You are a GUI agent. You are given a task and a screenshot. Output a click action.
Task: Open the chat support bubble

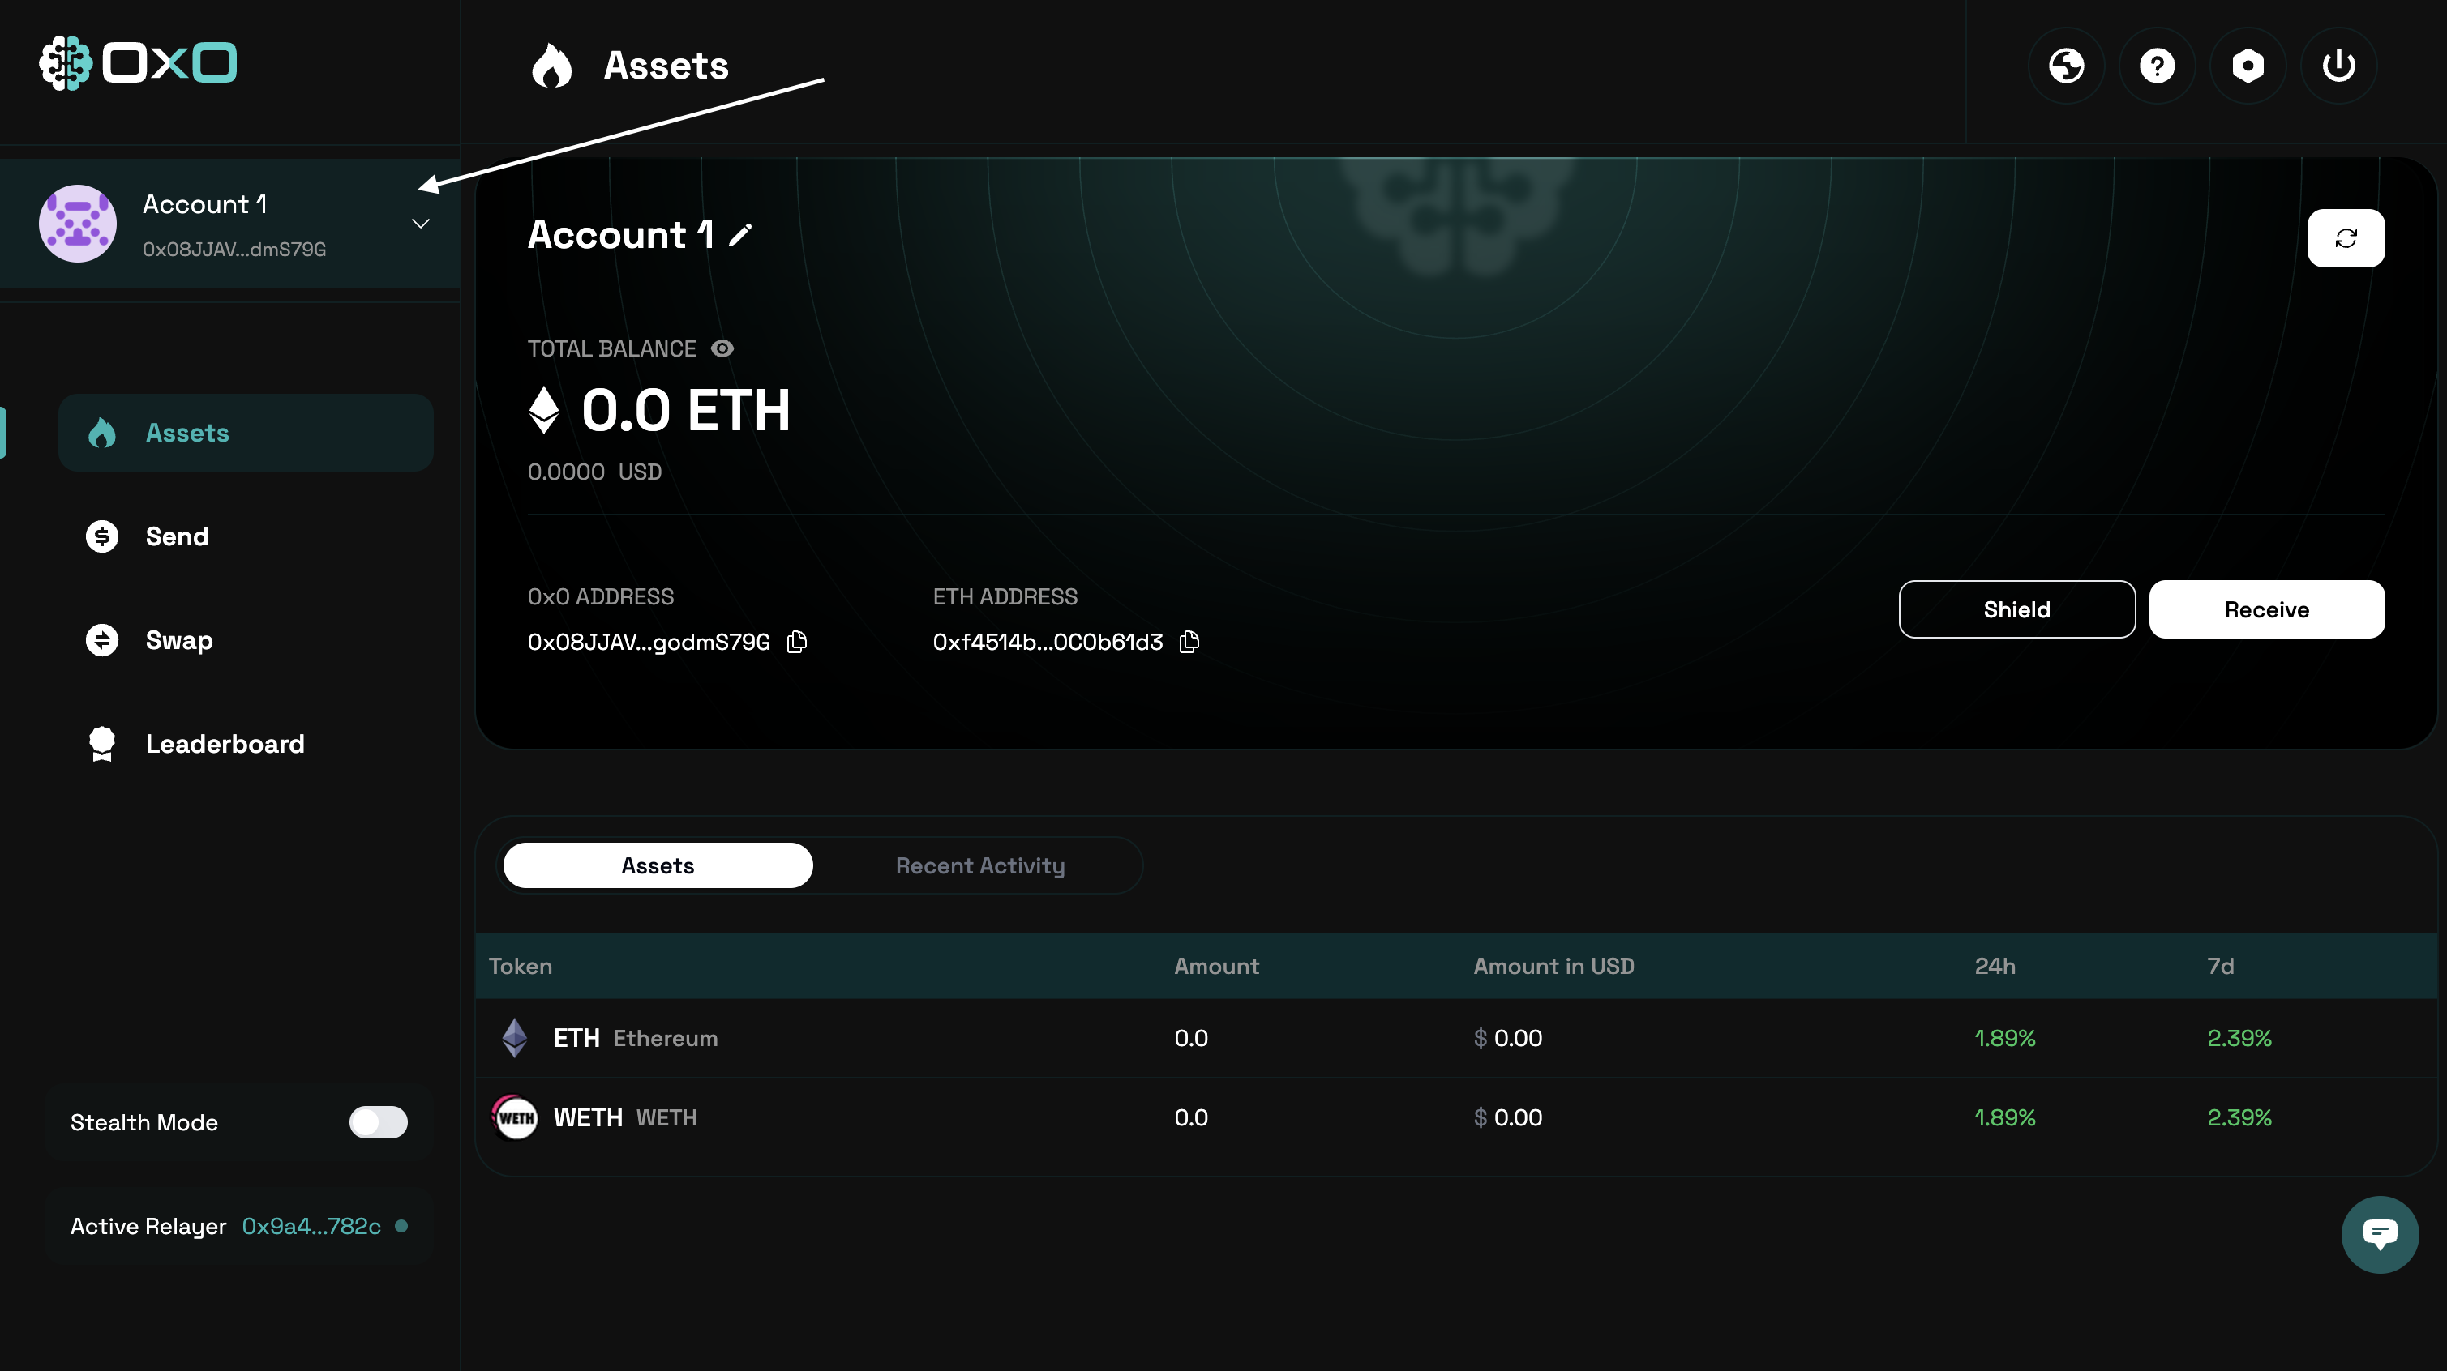2380,1234
